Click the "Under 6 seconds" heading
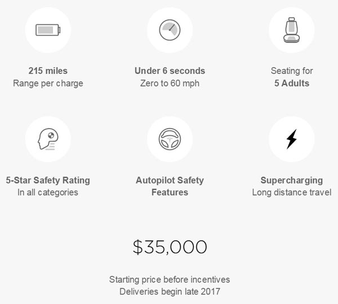 point(170,71)
